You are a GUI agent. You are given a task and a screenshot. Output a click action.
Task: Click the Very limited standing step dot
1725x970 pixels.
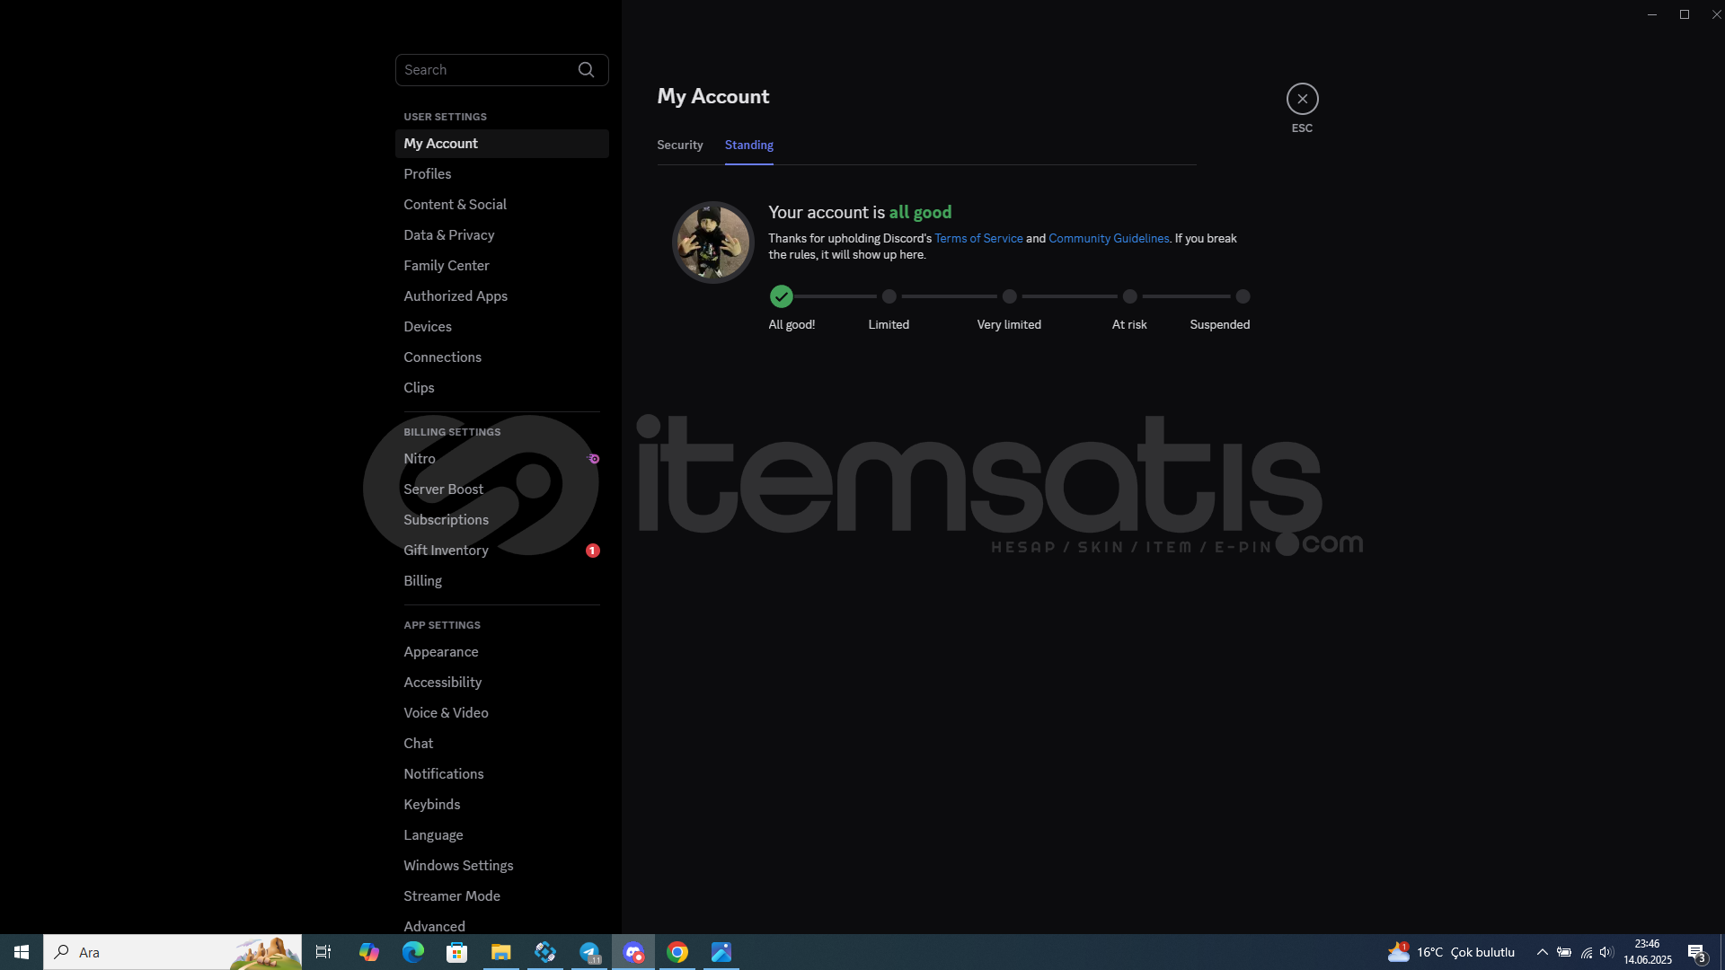click(1010, 296)
